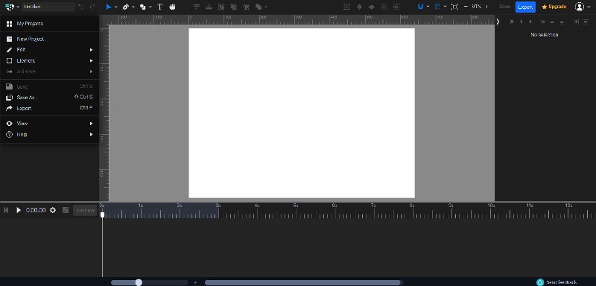The image size is (596, 286).
Task: Select the Text tool
Action: click(159, 7)
